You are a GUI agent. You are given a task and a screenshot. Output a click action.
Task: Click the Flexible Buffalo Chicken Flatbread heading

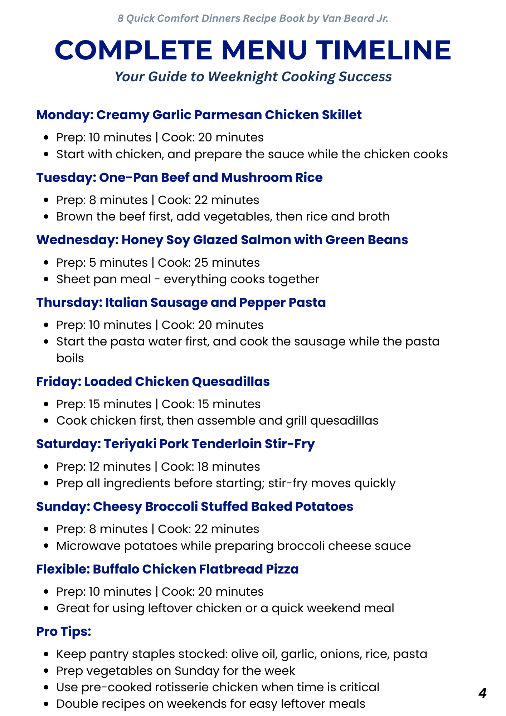point(167,569)
